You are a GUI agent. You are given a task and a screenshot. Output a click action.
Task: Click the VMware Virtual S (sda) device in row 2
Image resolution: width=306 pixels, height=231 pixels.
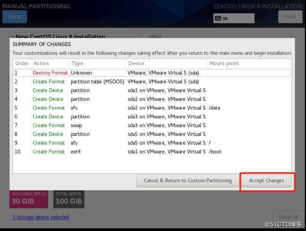click(163, 82)
